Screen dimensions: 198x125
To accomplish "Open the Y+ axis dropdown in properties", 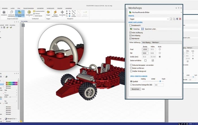I will click(17, 93).
